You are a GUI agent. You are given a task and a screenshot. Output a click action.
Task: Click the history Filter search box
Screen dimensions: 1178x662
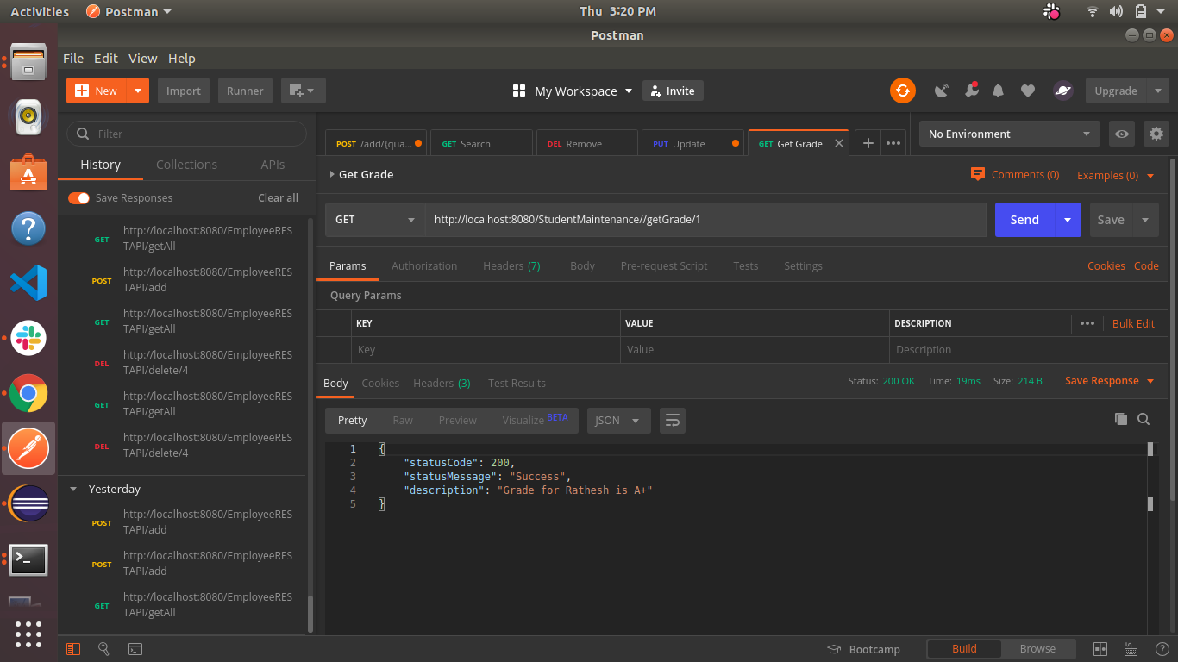click(186, 134)
